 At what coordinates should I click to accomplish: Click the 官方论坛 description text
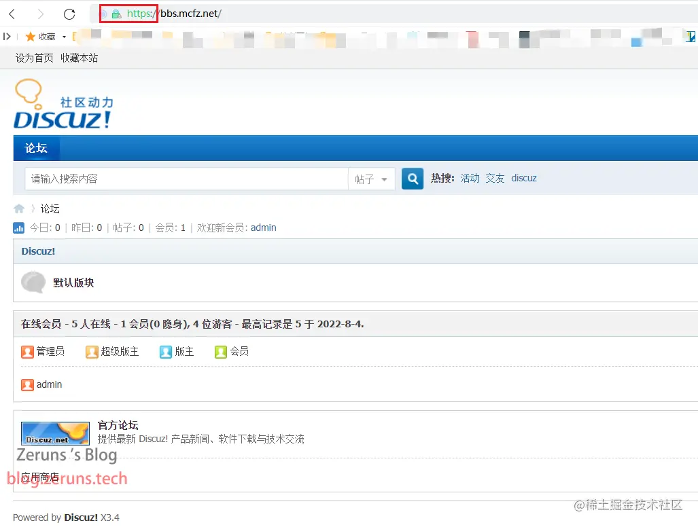pos(200,439)
